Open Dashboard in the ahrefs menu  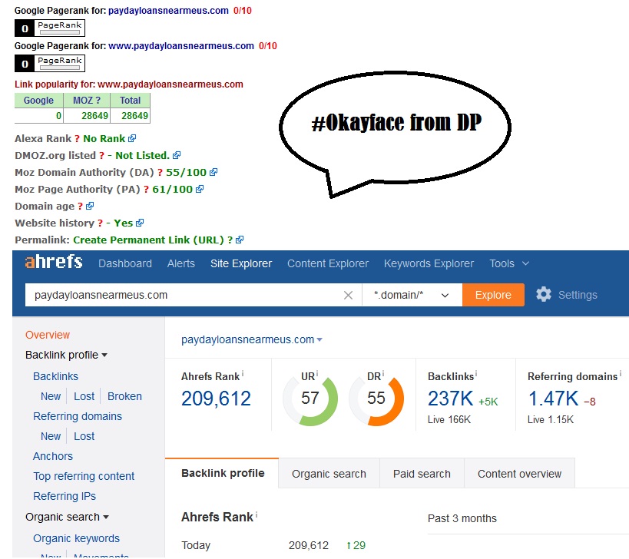point(125,263)
